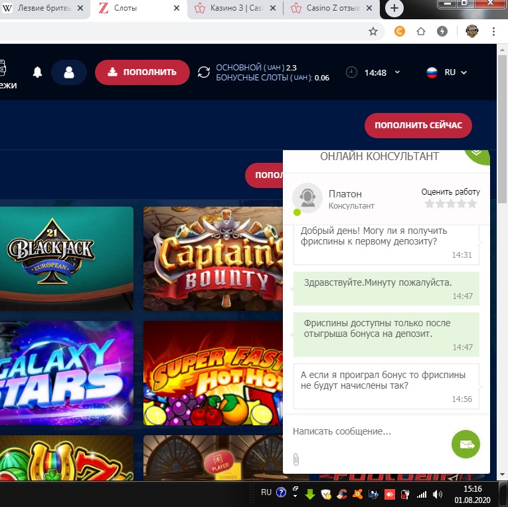Click ОСНОВНОЙ (UAH) 2.3 balance text
The height and width of the screenshot is (507, 508).
[x=256, y=67]
